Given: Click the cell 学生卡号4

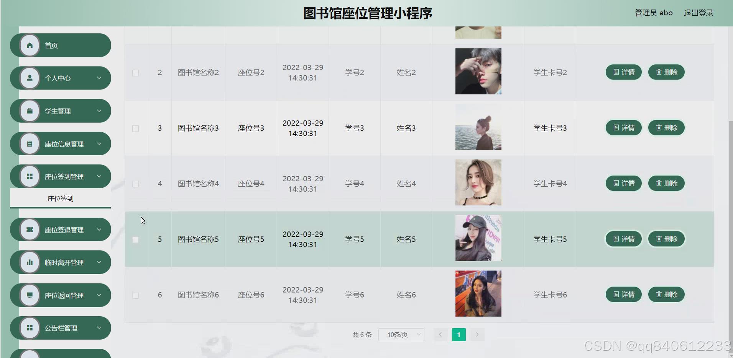Looking at the screenshot, I should (550, 184).
